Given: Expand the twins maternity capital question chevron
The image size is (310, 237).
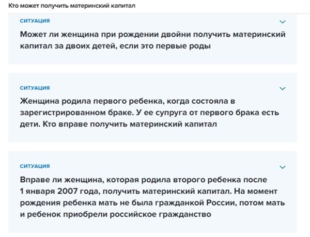Looking at the screenshot, I should pyautogui.click(x=282, y=22).
